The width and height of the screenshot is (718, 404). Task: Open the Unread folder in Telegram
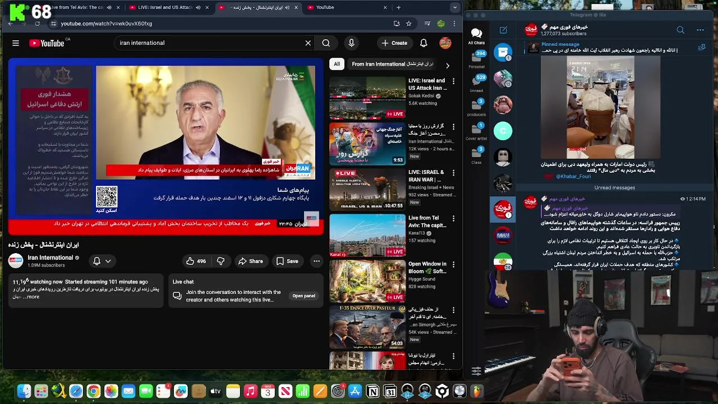click(476, 83)
